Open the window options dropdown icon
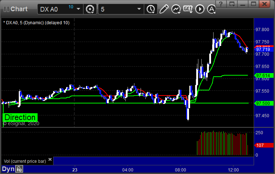This screenshot has height=174, width=275. click(232, 4)
